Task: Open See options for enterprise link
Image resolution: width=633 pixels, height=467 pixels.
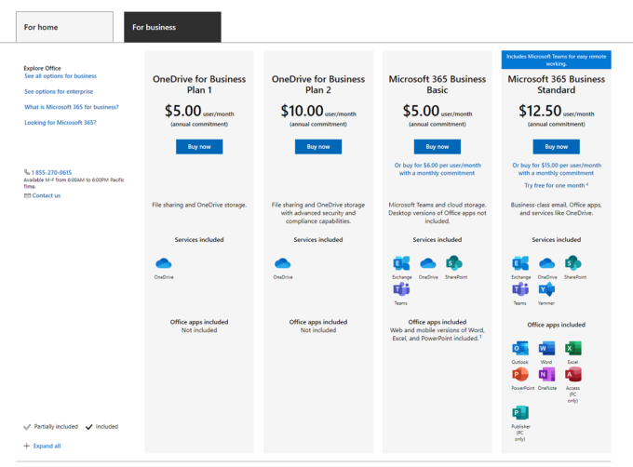Action: point(59,91)
